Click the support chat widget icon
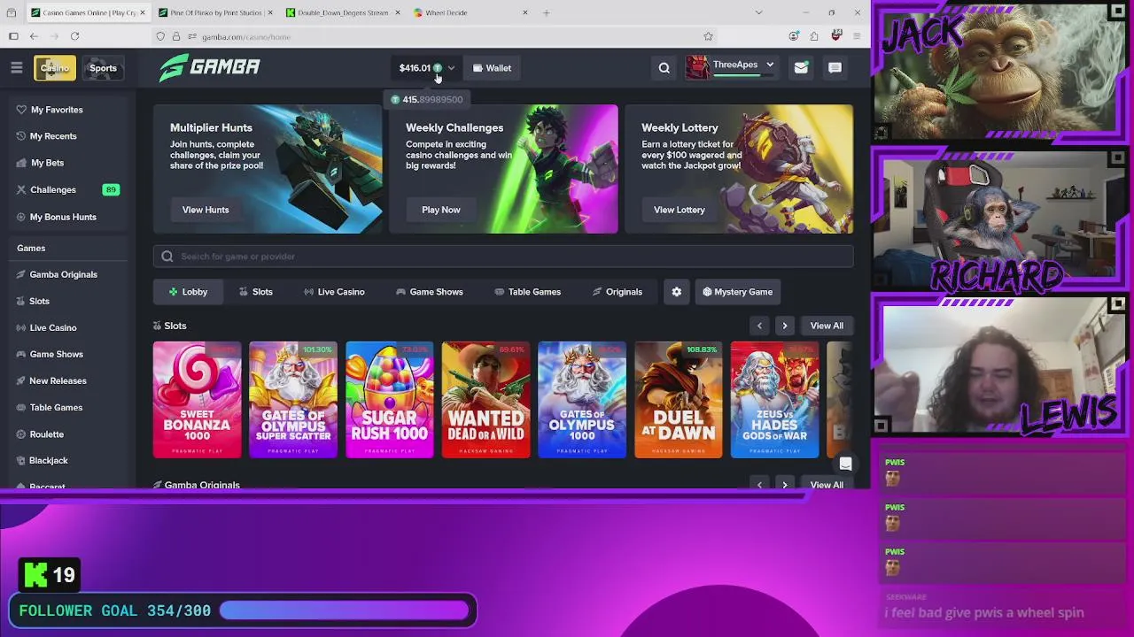Viewport: 1134px width, 637px height. point(845,464)
